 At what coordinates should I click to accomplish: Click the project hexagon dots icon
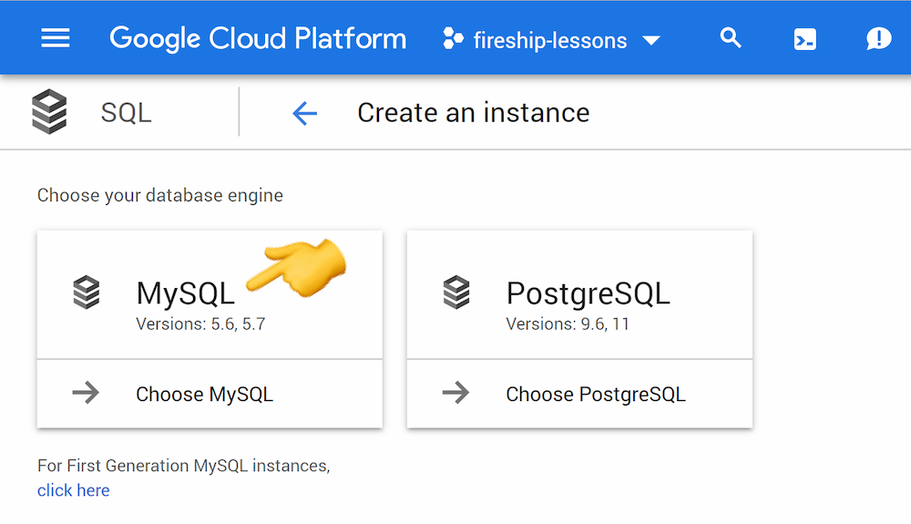(453, 39)
